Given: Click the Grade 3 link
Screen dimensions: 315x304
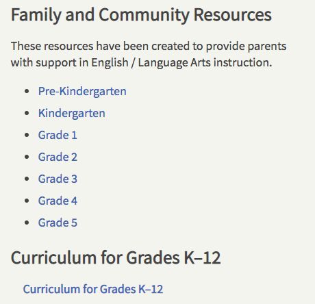Looking at the screenshot, I should 58,179.
